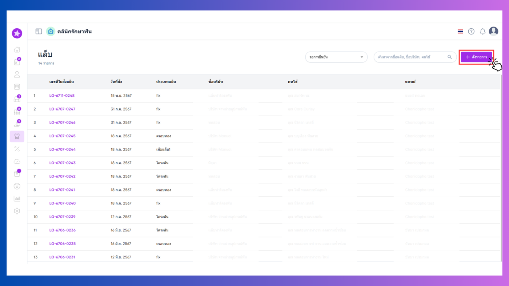509x286 pixels.
Task: Open the user profile avatar
Action: point(493,31)
